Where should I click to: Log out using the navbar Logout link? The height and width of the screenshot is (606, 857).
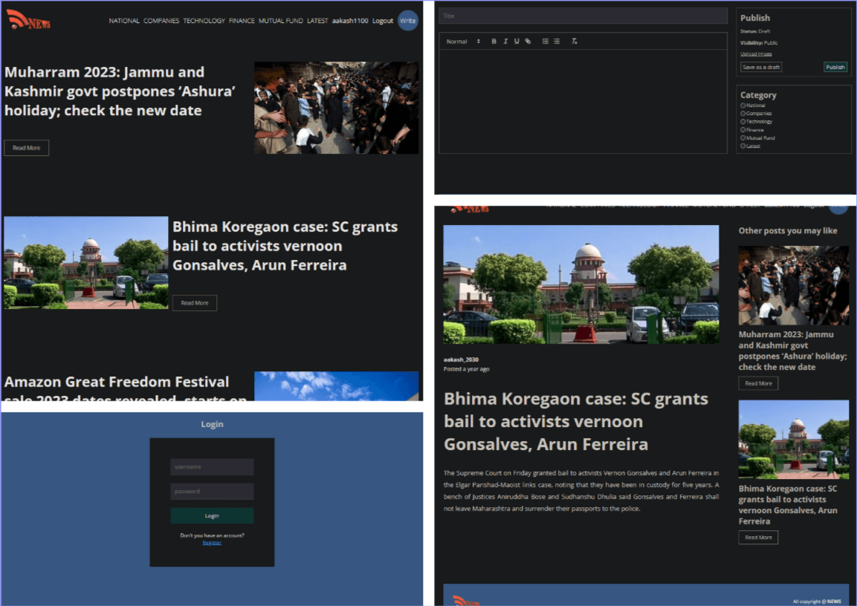383,21
